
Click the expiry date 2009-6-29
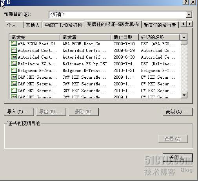(x=124, y=50)
